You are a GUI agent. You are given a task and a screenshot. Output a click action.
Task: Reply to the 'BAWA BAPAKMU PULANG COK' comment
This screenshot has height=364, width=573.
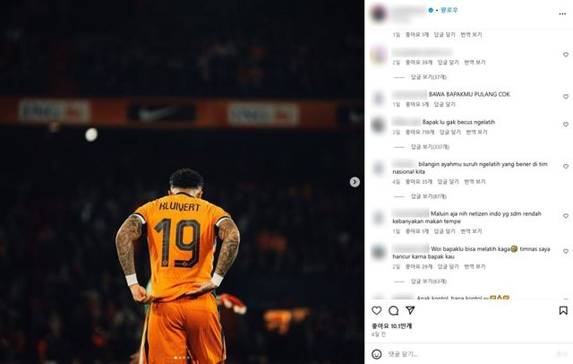[444, 105]
